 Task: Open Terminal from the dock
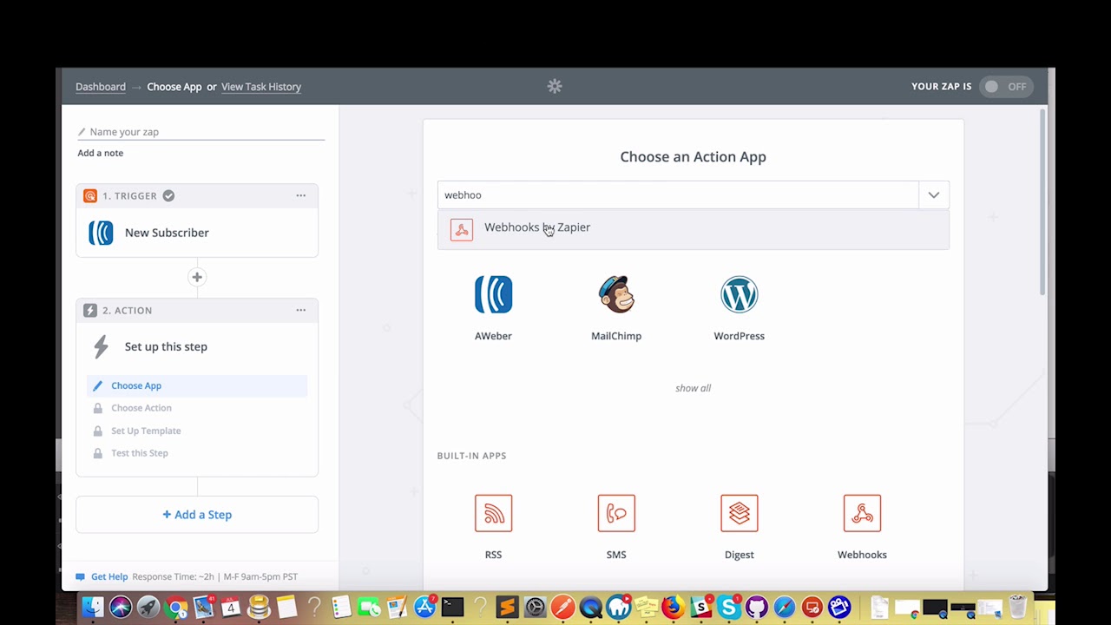pyautogui.click(x=452, y=608)
